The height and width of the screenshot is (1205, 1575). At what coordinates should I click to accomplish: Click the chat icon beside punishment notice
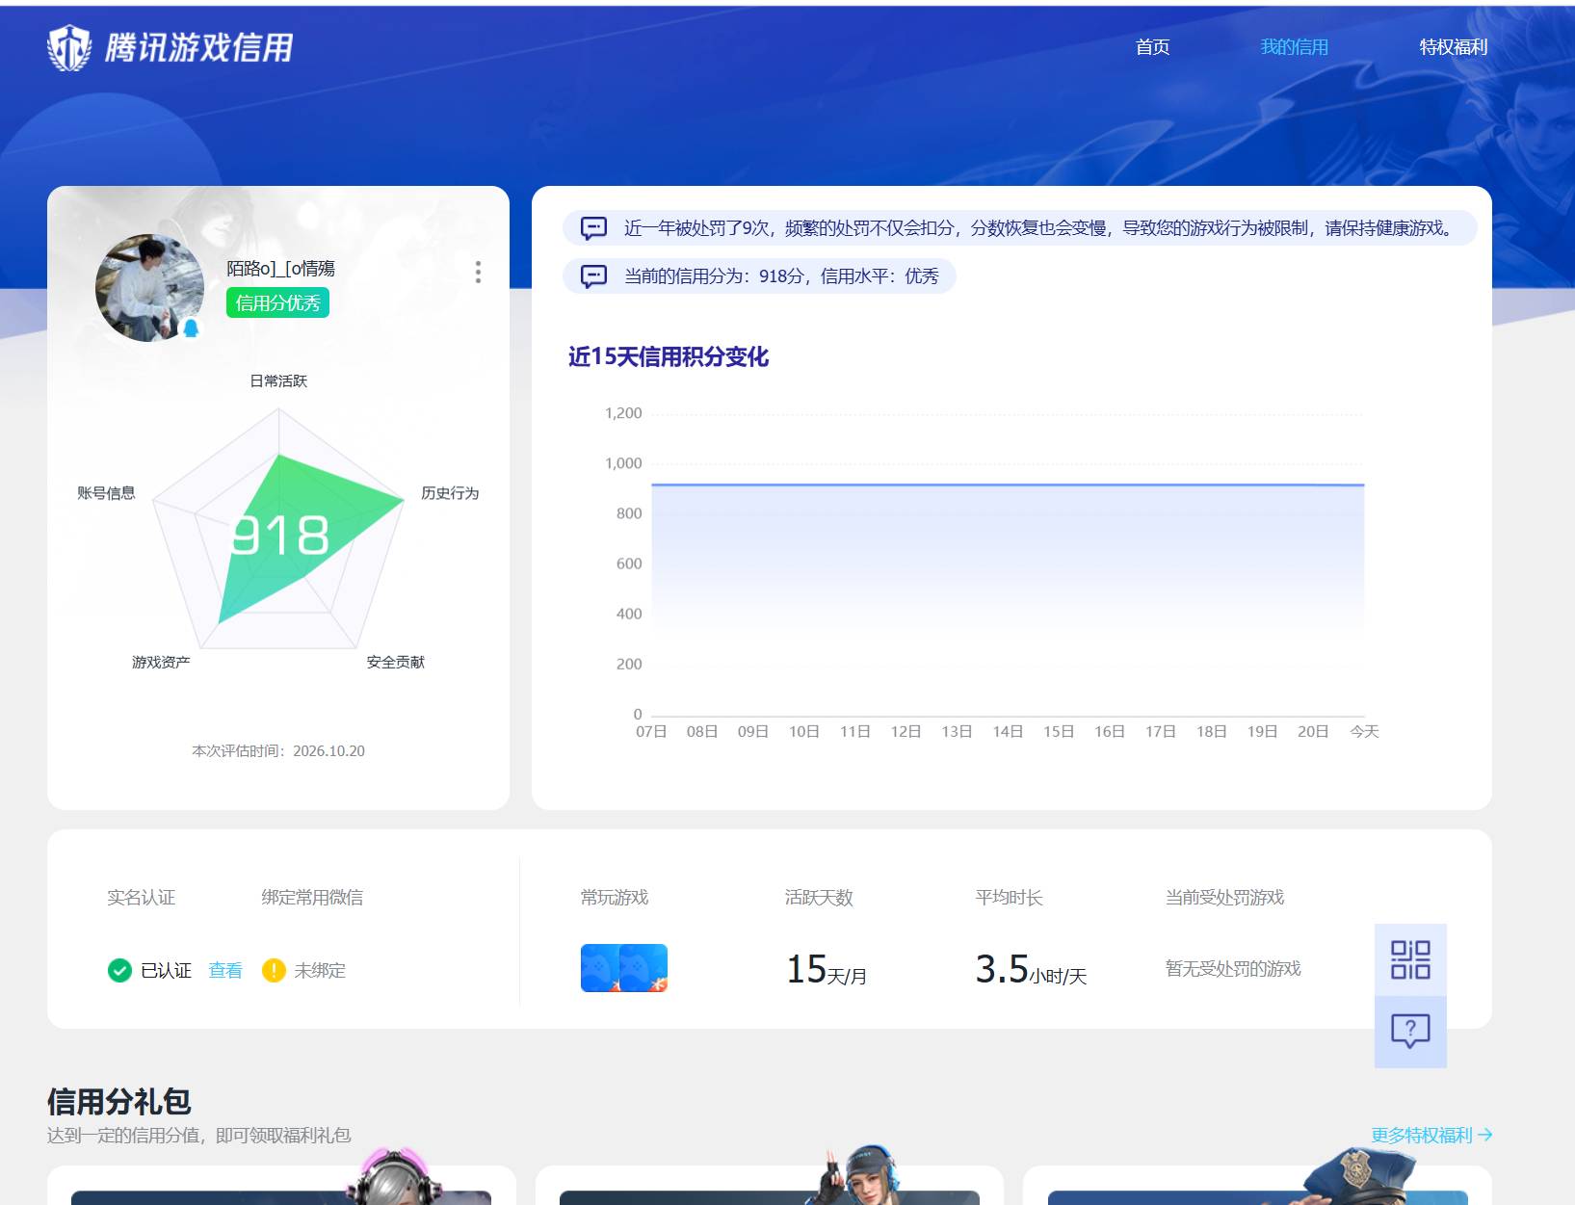pos(593,228)
